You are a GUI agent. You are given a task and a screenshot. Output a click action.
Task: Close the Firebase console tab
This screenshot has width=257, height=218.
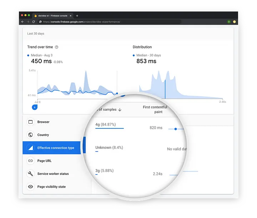(70, 16)
